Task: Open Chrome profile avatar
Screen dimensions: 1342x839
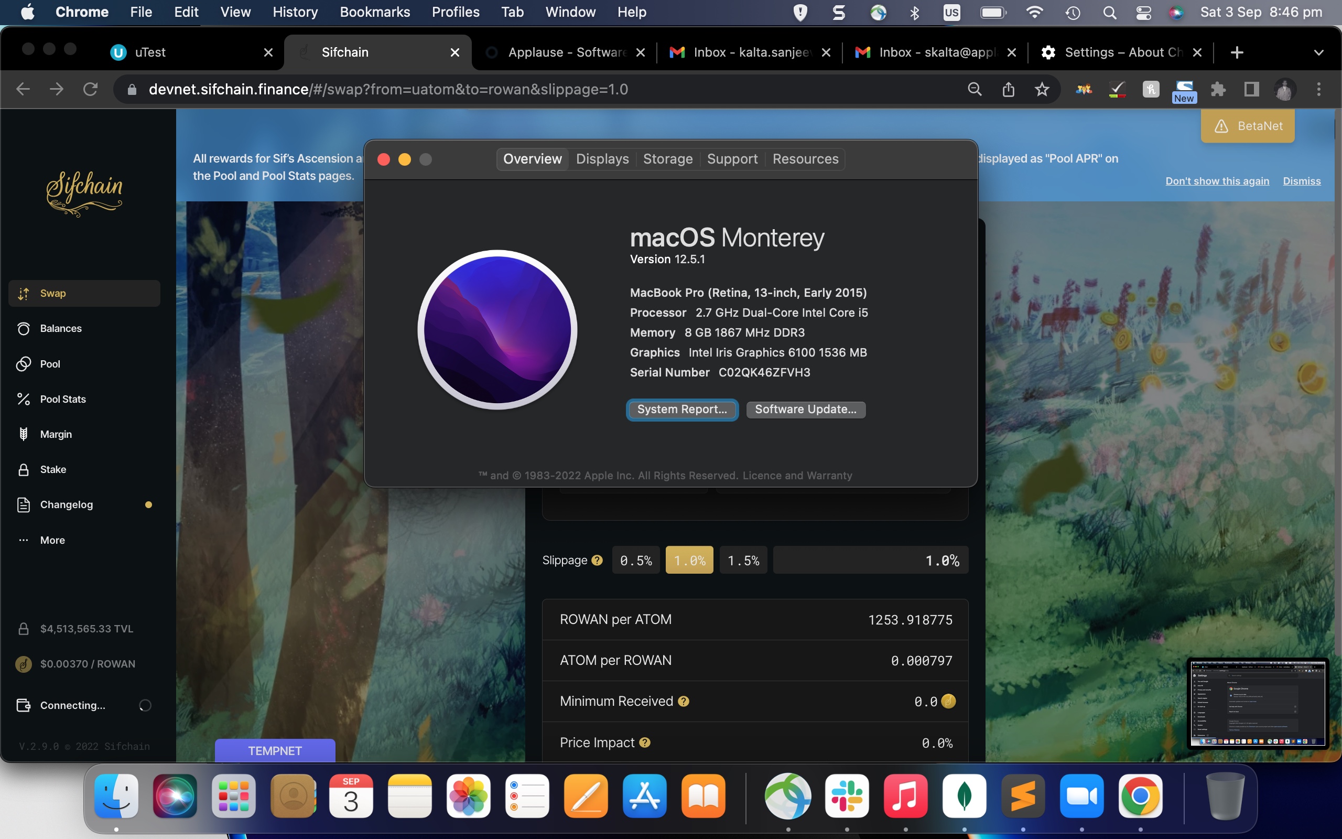Action: (1285, 89)
